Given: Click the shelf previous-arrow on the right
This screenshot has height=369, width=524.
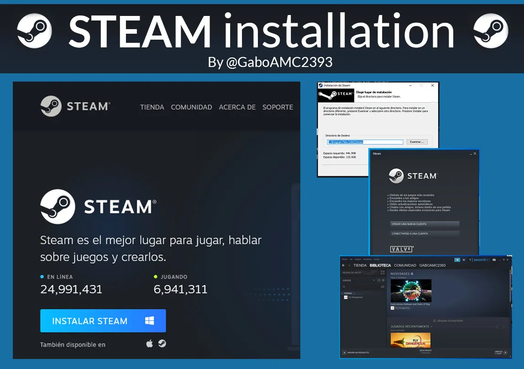Looking at the screenshot, I should coord(497,327).
